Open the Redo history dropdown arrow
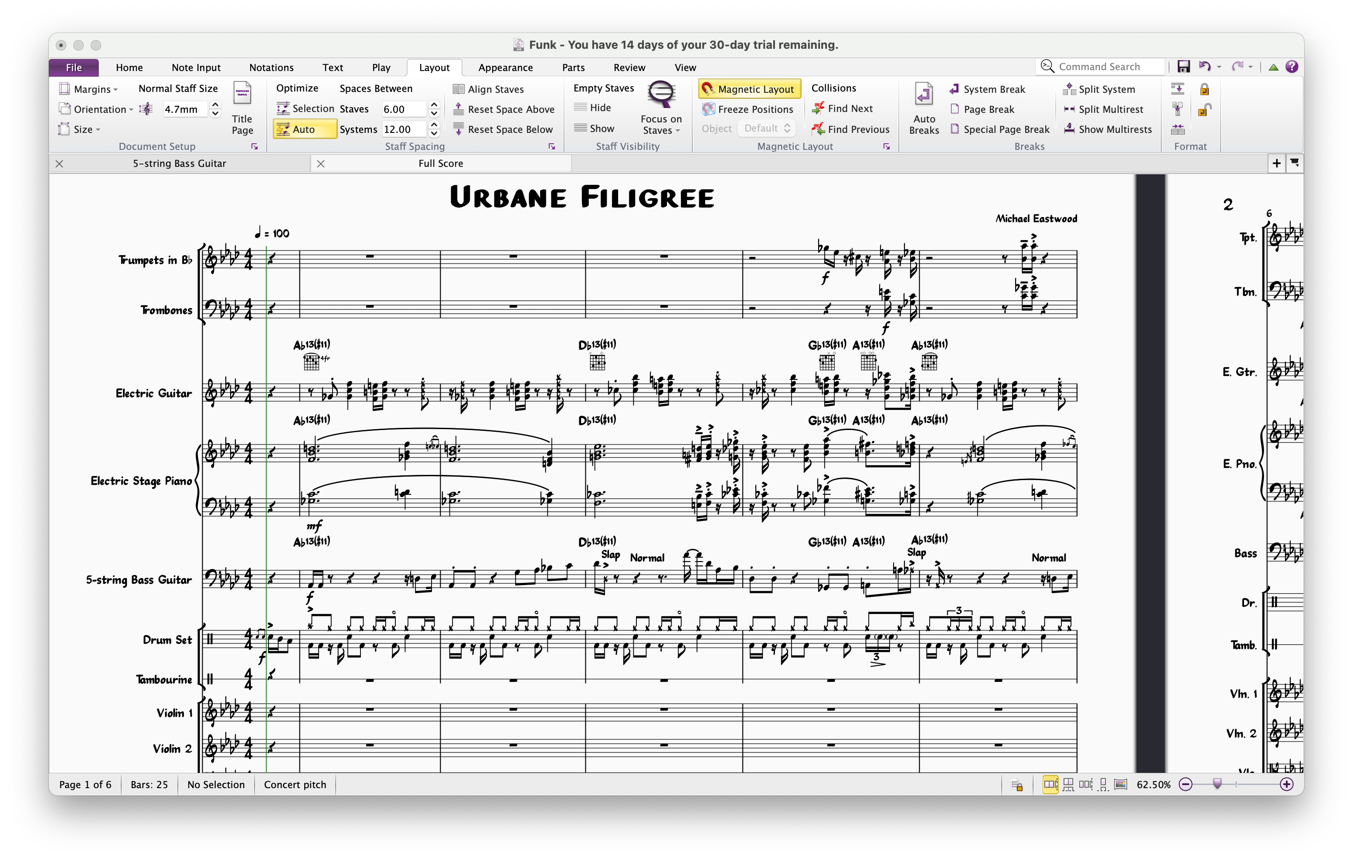The image size is (1353, 860). [x=1251, y=68]
